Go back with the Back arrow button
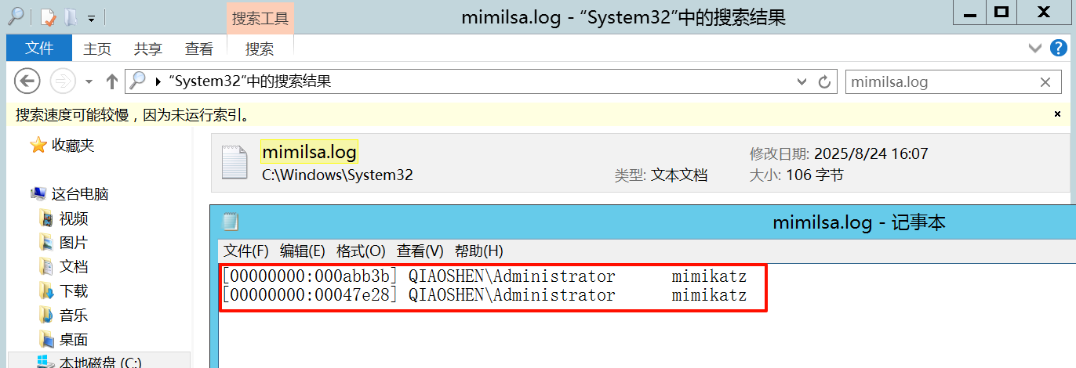Screen dimensions: 1076x368 click(27, 81)
